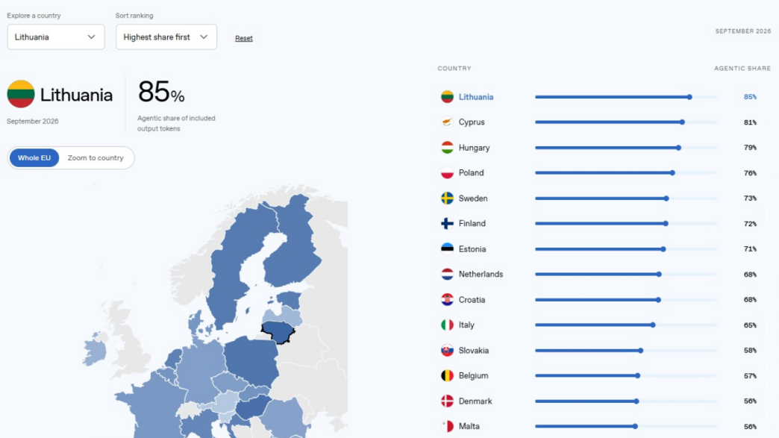
Task: Click the Finland flag icon
Action: tap(447, 223)
